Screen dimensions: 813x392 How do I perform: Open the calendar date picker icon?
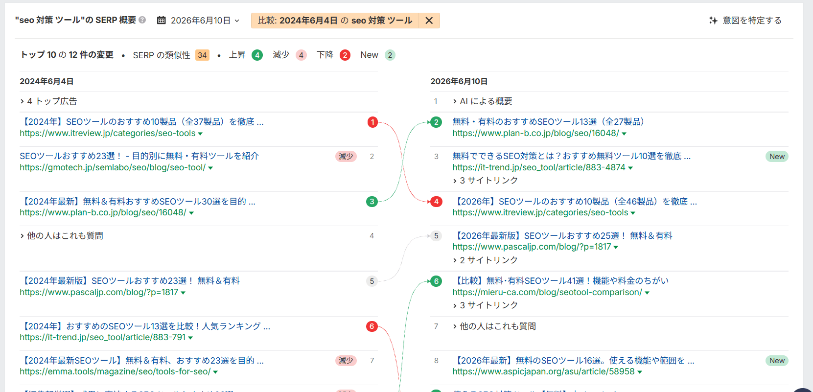point(161,20)
